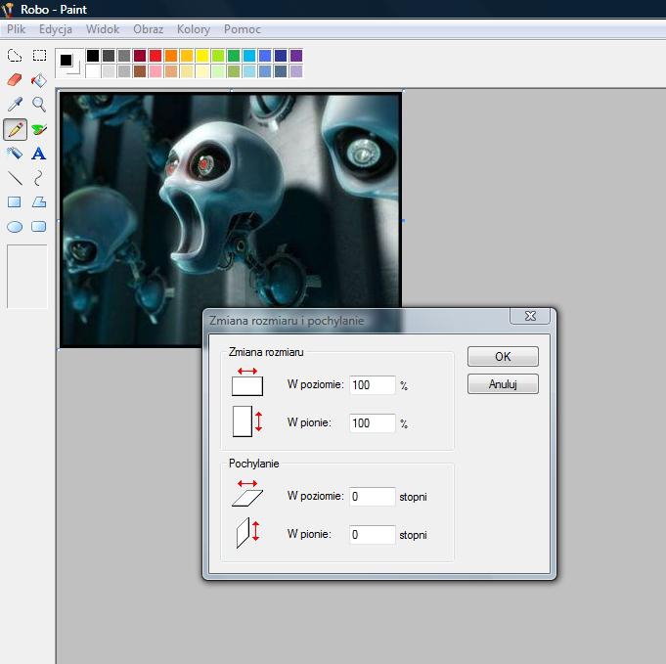Click the canvas right-edge resize handle
The width and height of the screenshot is (666, 664).
(x=403, y=221)
